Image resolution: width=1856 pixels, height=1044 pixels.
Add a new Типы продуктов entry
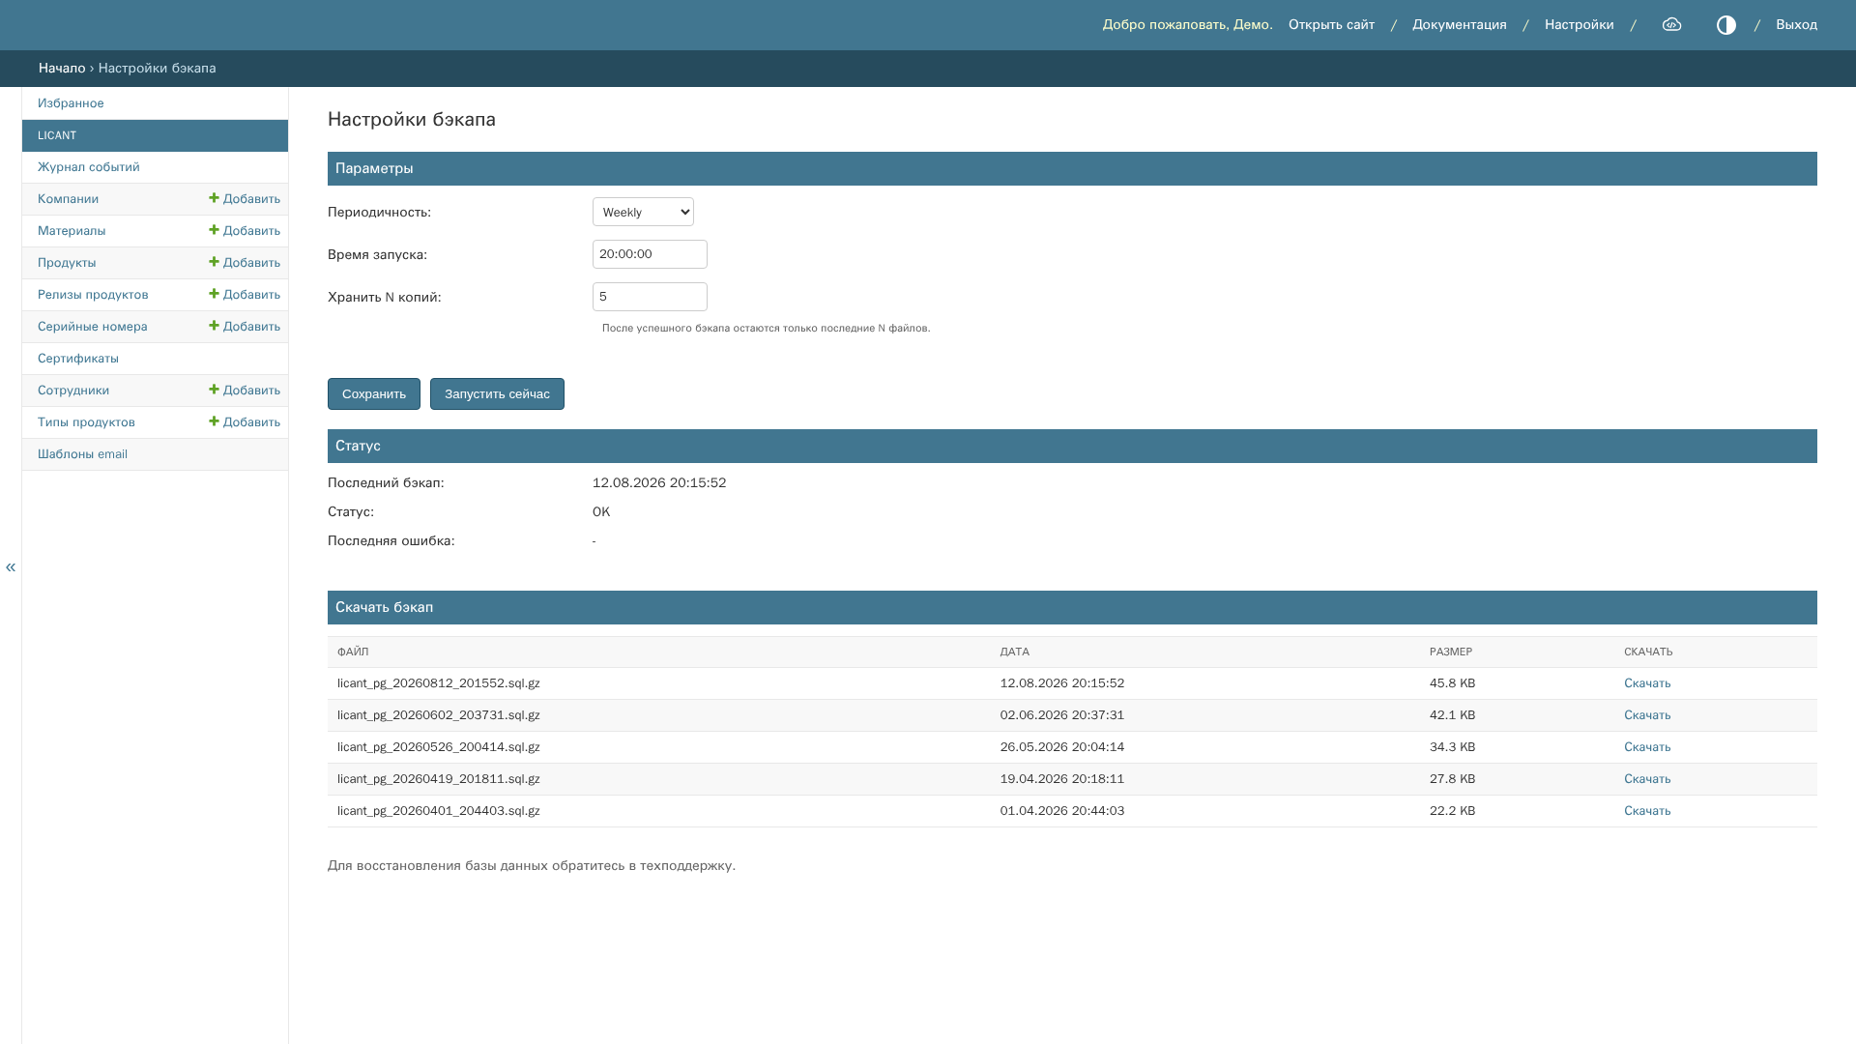[x=245, y=422]
